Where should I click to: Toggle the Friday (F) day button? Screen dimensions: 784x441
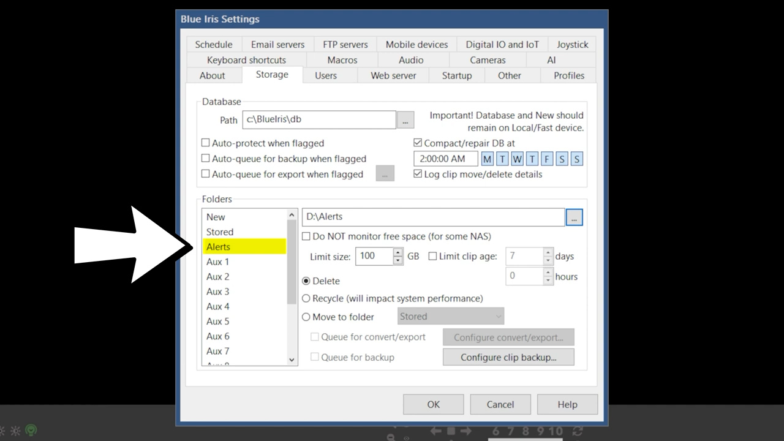(546, 159)
